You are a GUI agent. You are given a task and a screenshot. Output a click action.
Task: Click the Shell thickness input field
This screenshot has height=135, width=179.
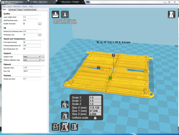(x=30, y=20)
